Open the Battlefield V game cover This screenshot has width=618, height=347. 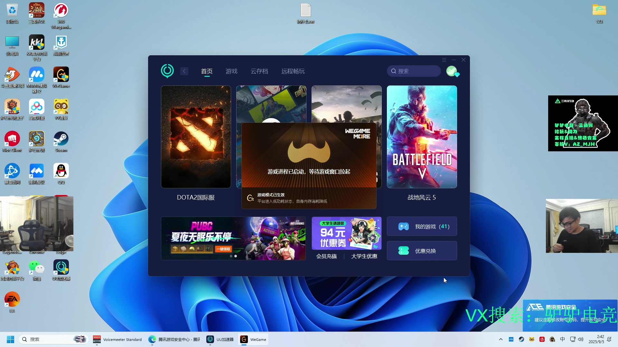point(422,137)
